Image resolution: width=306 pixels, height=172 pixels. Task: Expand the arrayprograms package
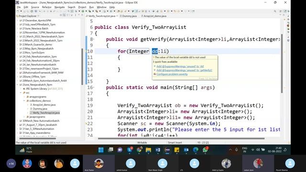24,97
